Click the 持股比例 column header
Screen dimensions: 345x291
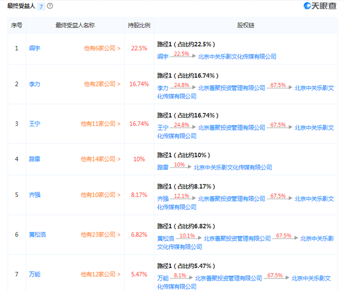(x=139, y=25)
